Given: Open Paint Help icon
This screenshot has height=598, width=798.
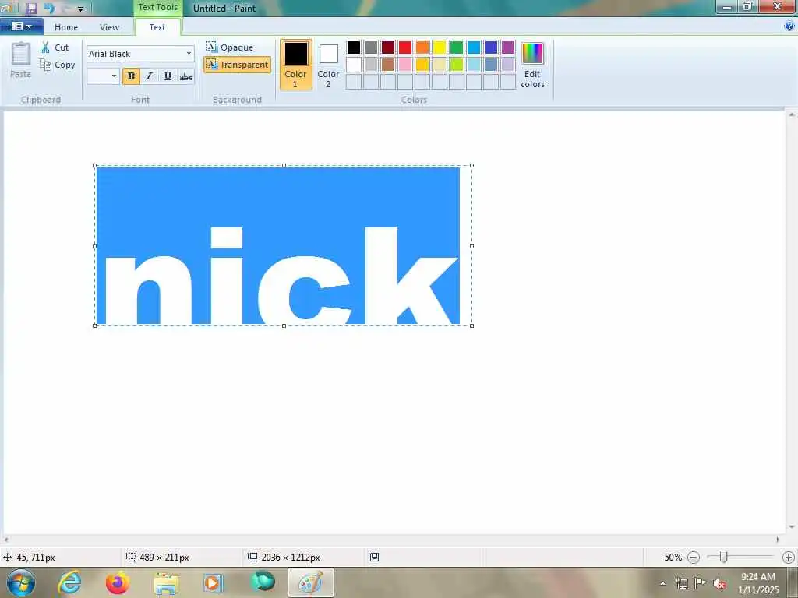Looking at the screenshot, I should click(x=789, y=26).
